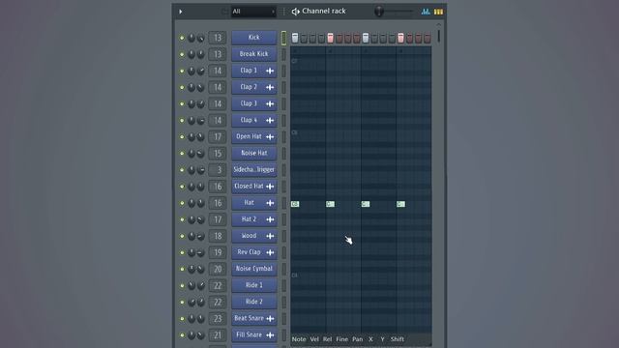Switch to the Pan tab
Screen dimensions: 619x348
tap(357, 339)
